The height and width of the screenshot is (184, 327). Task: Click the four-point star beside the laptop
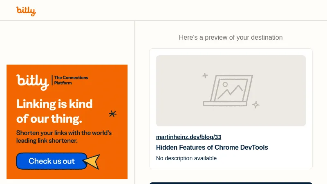coord(256,105)
